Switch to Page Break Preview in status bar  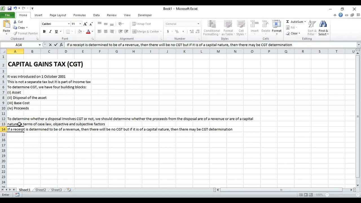(311, 195)
